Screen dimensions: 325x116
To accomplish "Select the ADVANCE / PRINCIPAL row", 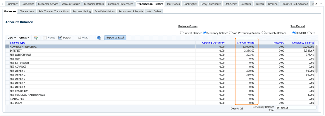I will pyautogui.click(x=160, y=47).
